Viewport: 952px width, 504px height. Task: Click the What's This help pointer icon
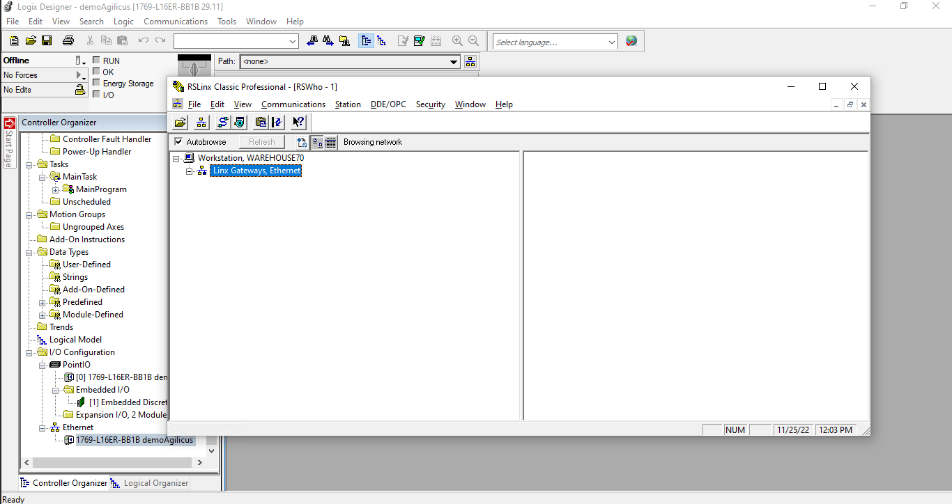[x=298, y=123]
